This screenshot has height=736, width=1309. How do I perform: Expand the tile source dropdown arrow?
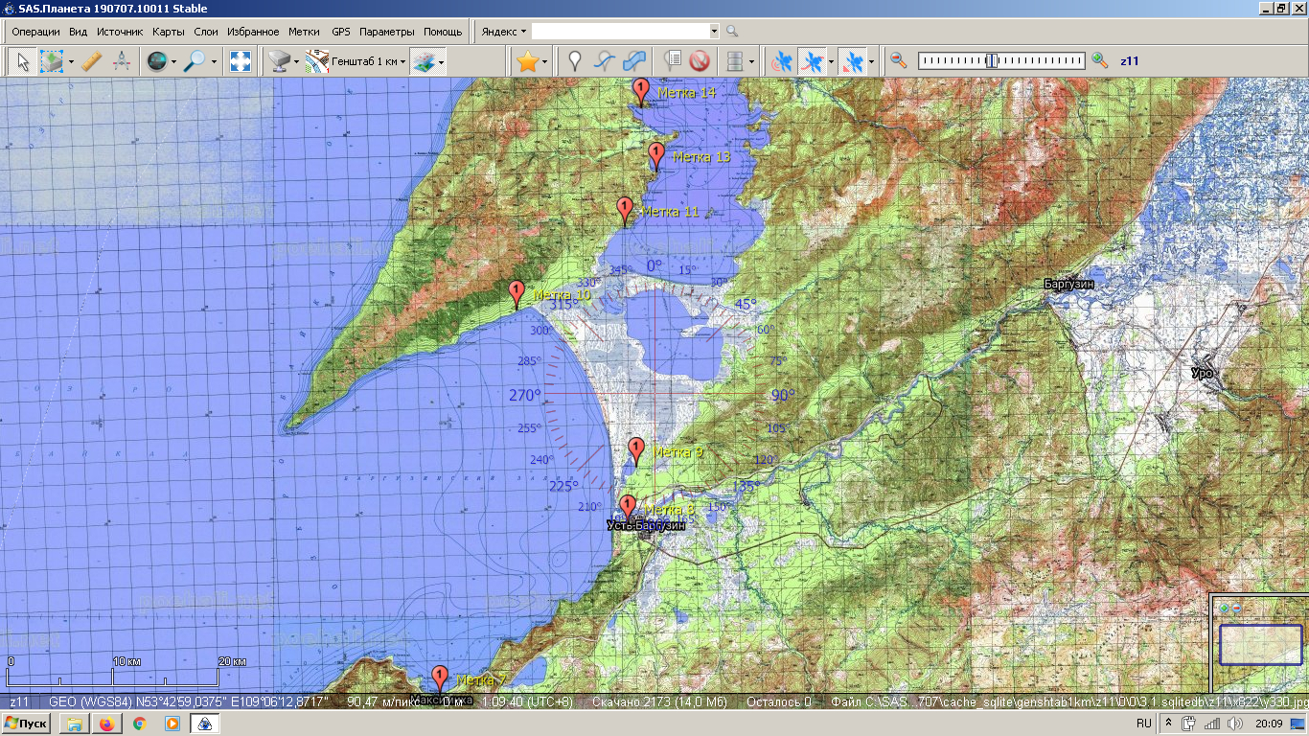pyautogui.click(x=297, y=61)
